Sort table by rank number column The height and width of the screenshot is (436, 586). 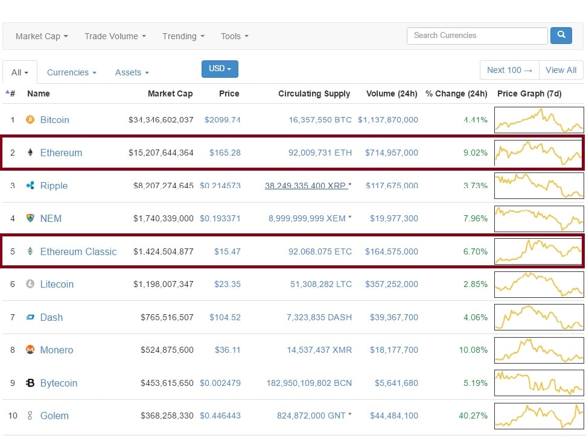pyautogui.click(x=11, y=93)
